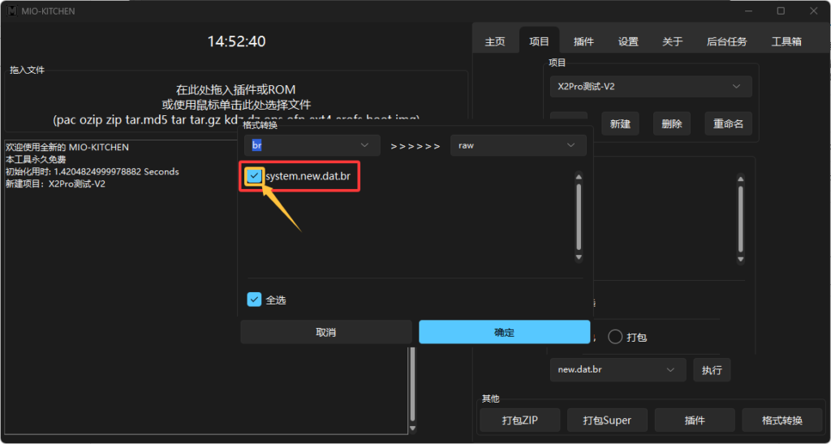Viewport: 831px width, 444px height.
Task: Open the new.dat.br format dropdown
Action: [617, 370]
